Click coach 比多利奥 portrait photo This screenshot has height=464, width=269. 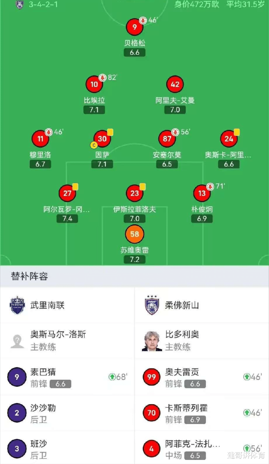point(152,340)
